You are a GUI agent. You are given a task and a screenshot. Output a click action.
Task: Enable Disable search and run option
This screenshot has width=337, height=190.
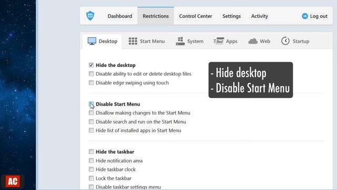click(x=91, y=122)
